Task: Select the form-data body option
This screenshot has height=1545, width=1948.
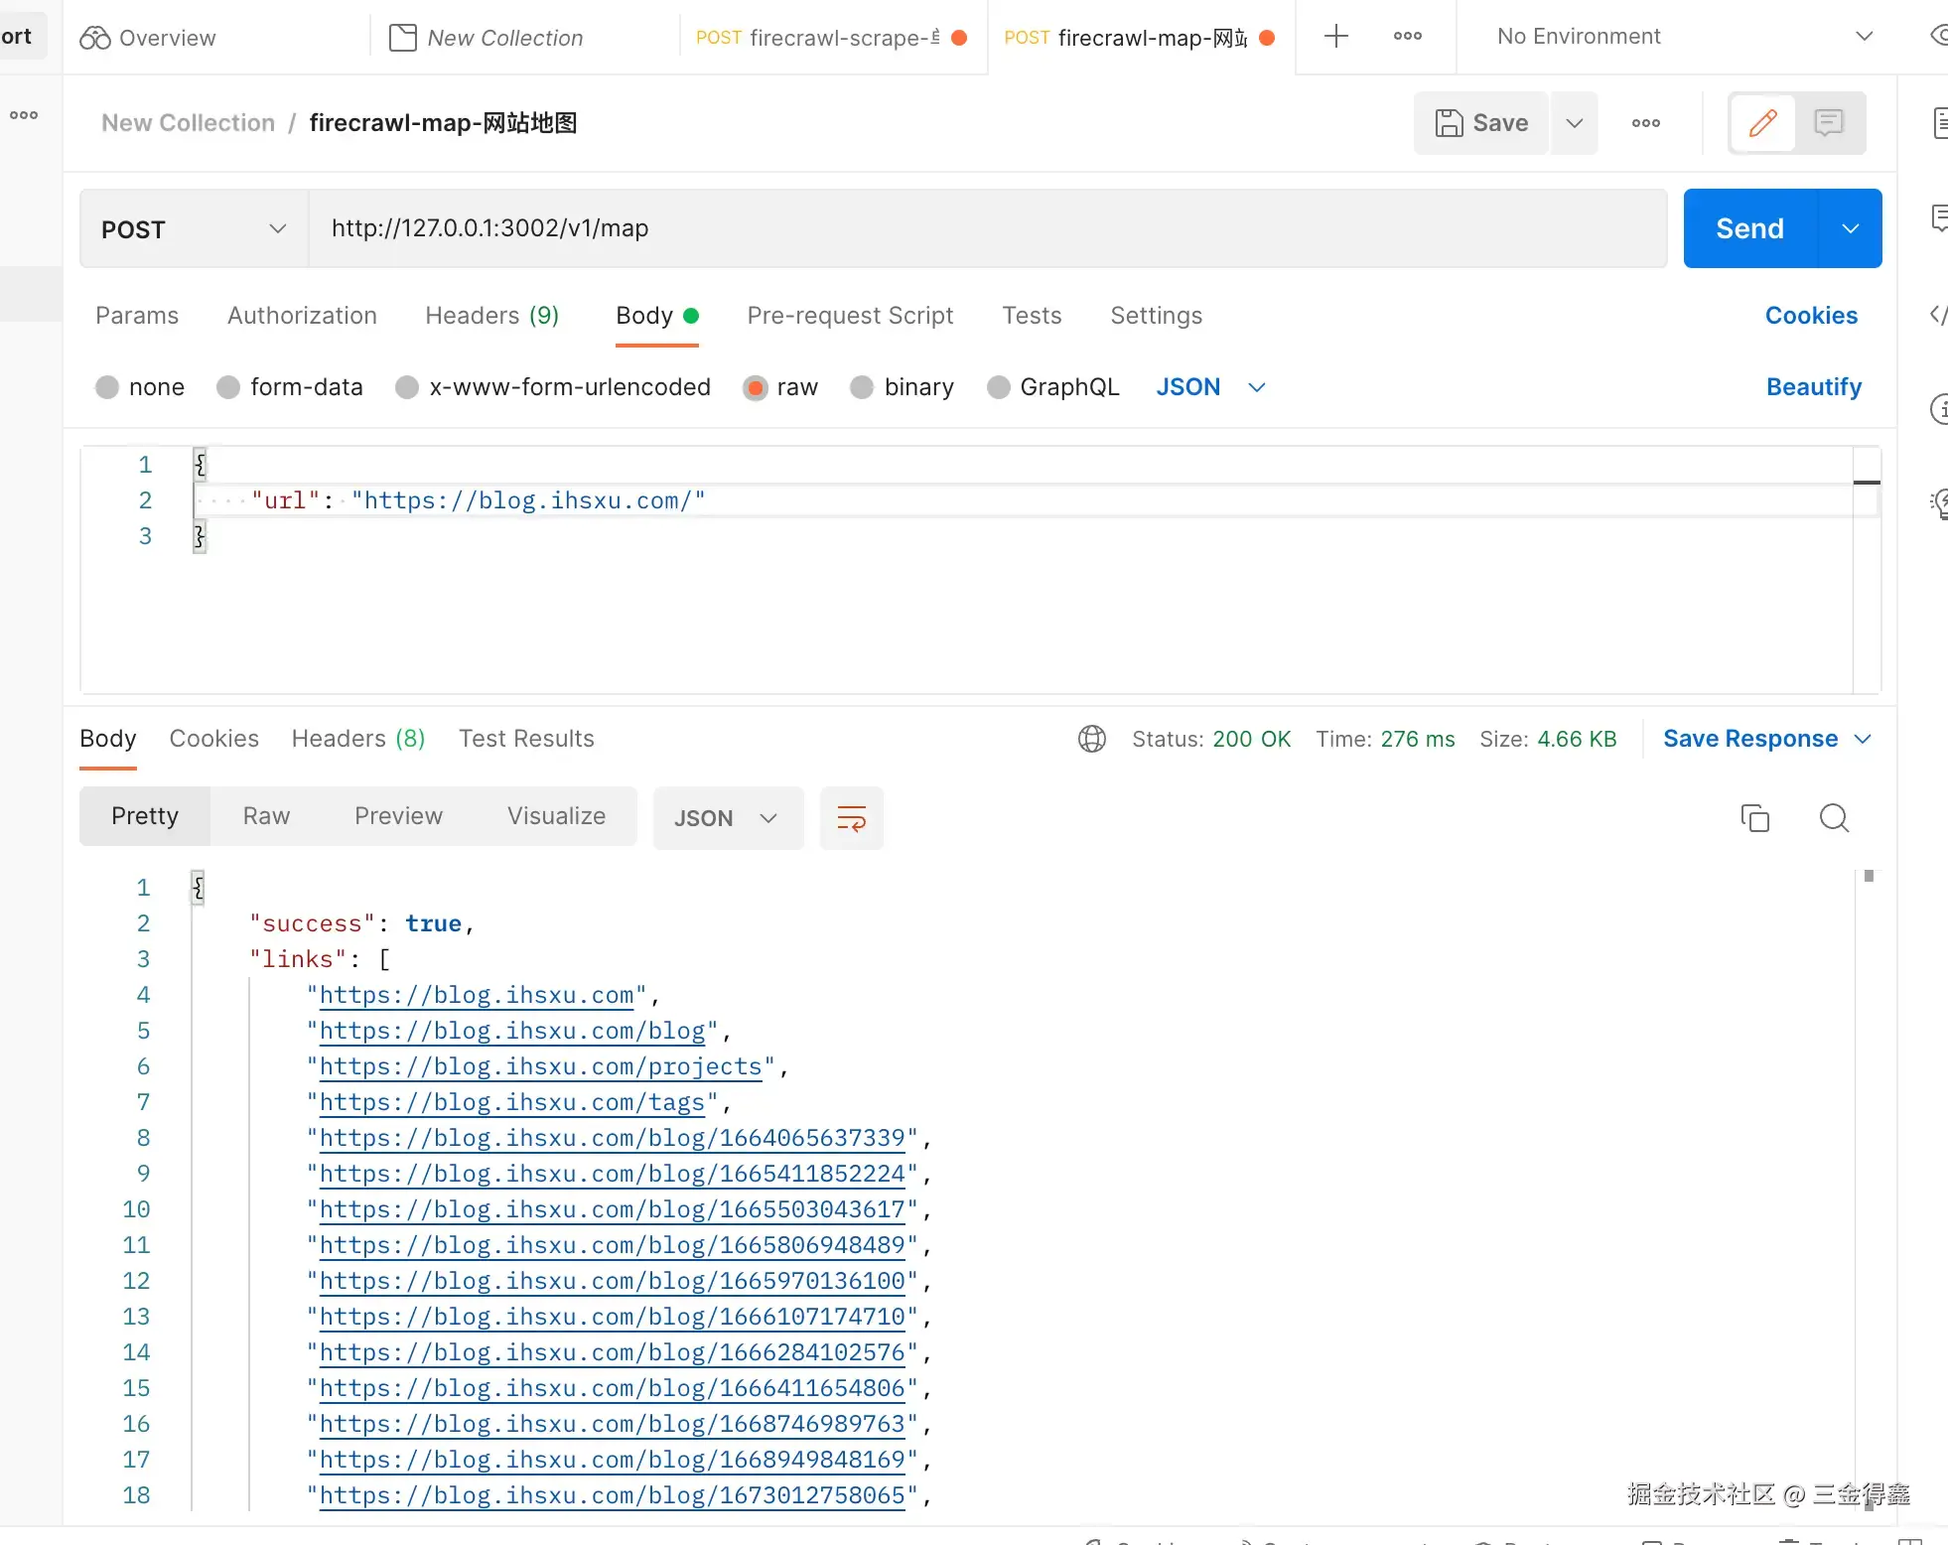Action: click(228, 387)
